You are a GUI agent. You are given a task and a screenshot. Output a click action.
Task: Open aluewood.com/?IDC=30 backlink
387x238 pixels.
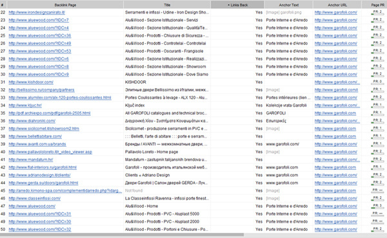tap(40, 222)
